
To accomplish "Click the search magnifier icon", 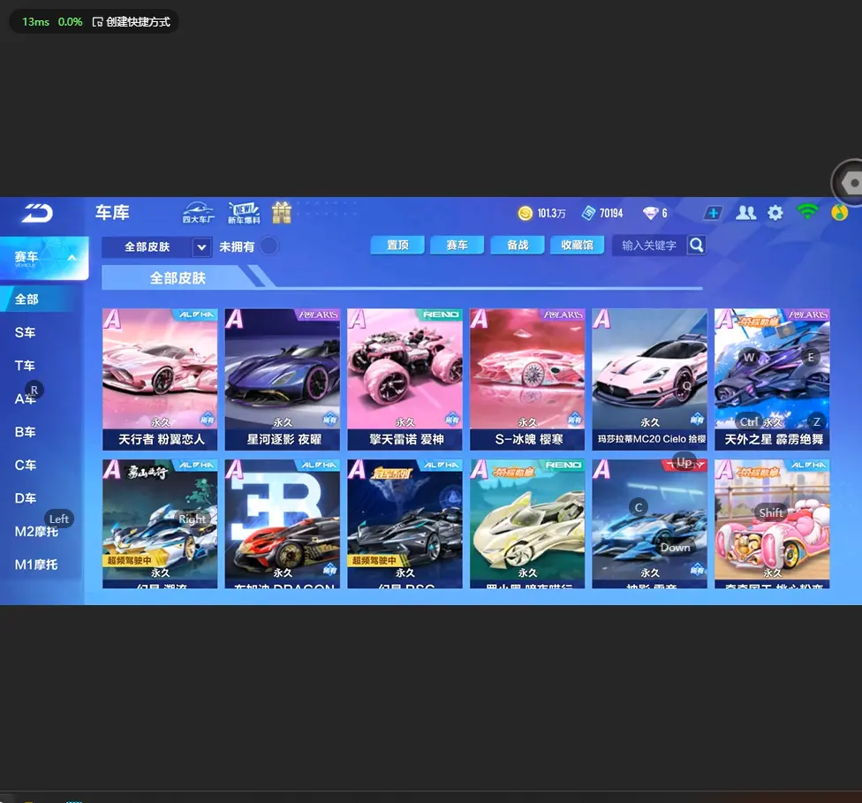I will tap(696, 246).
